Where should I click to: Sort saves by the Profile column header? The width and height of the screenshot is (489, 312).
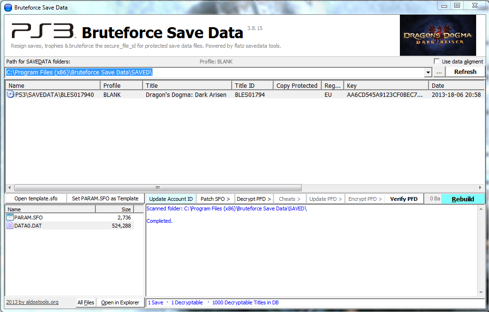122,85
